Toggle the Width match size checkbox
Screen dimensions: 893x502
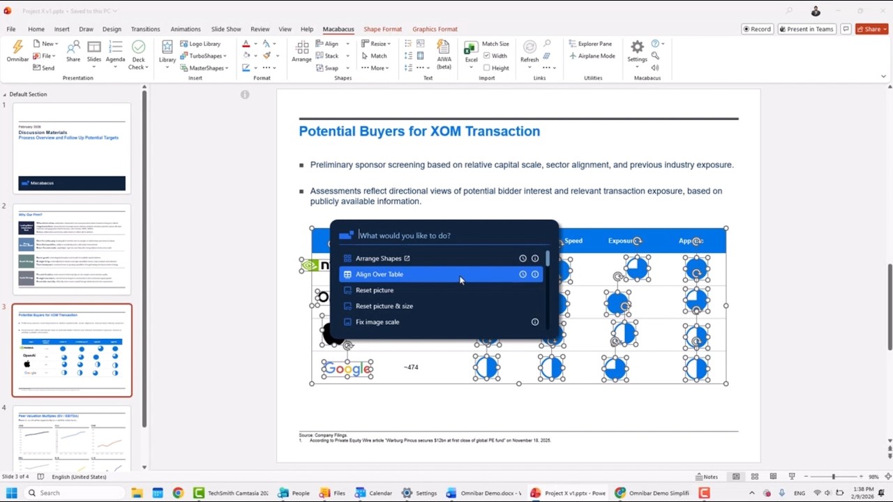point(496,56)
